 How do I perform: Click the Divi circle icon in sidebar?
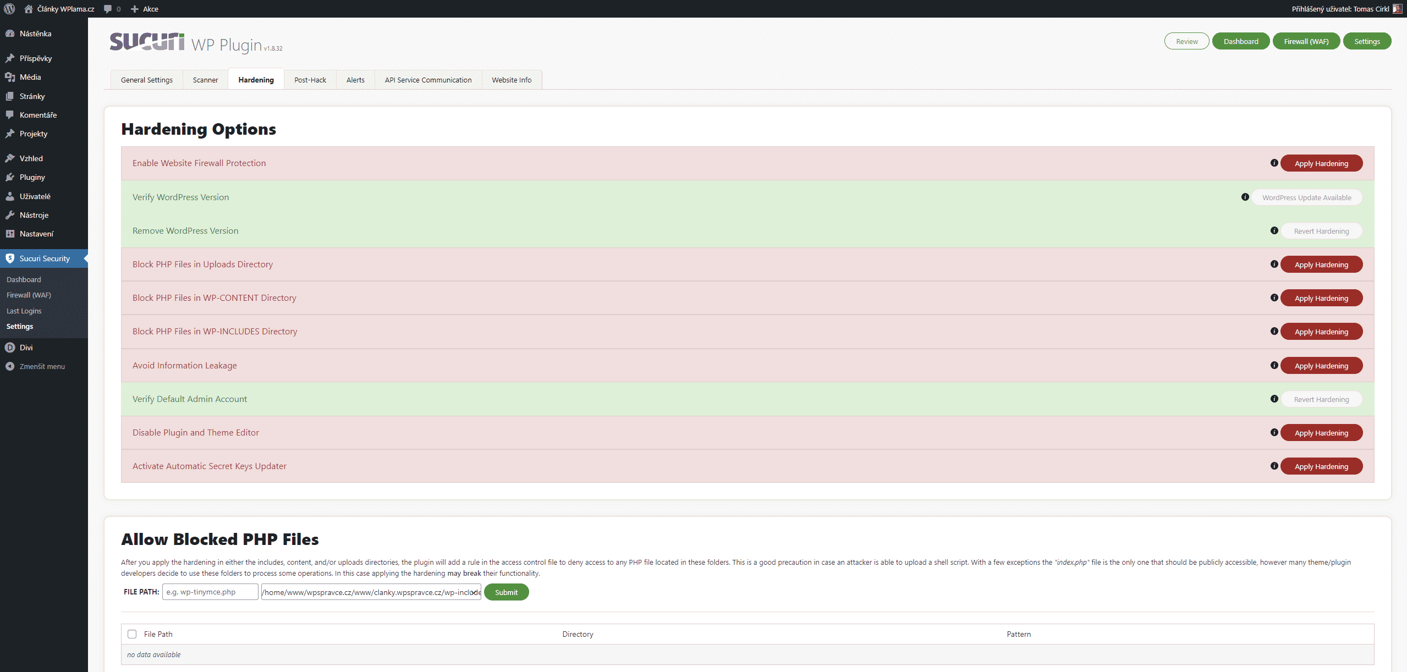(10, 348)
